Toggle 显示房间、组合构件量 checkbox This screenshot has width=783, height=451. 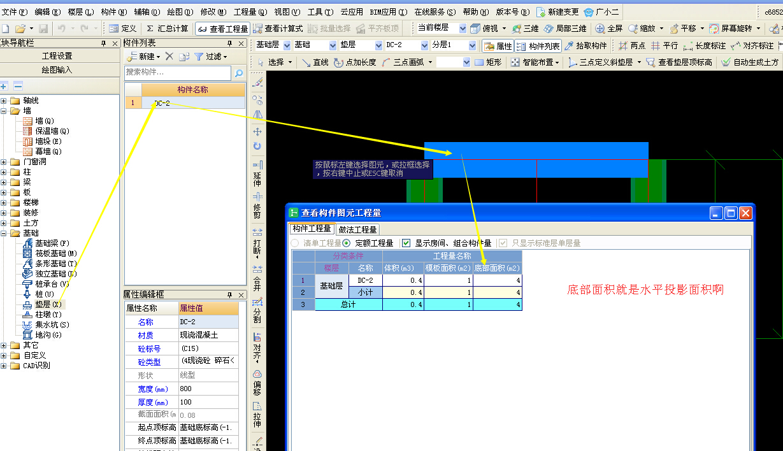pos(406,243)
